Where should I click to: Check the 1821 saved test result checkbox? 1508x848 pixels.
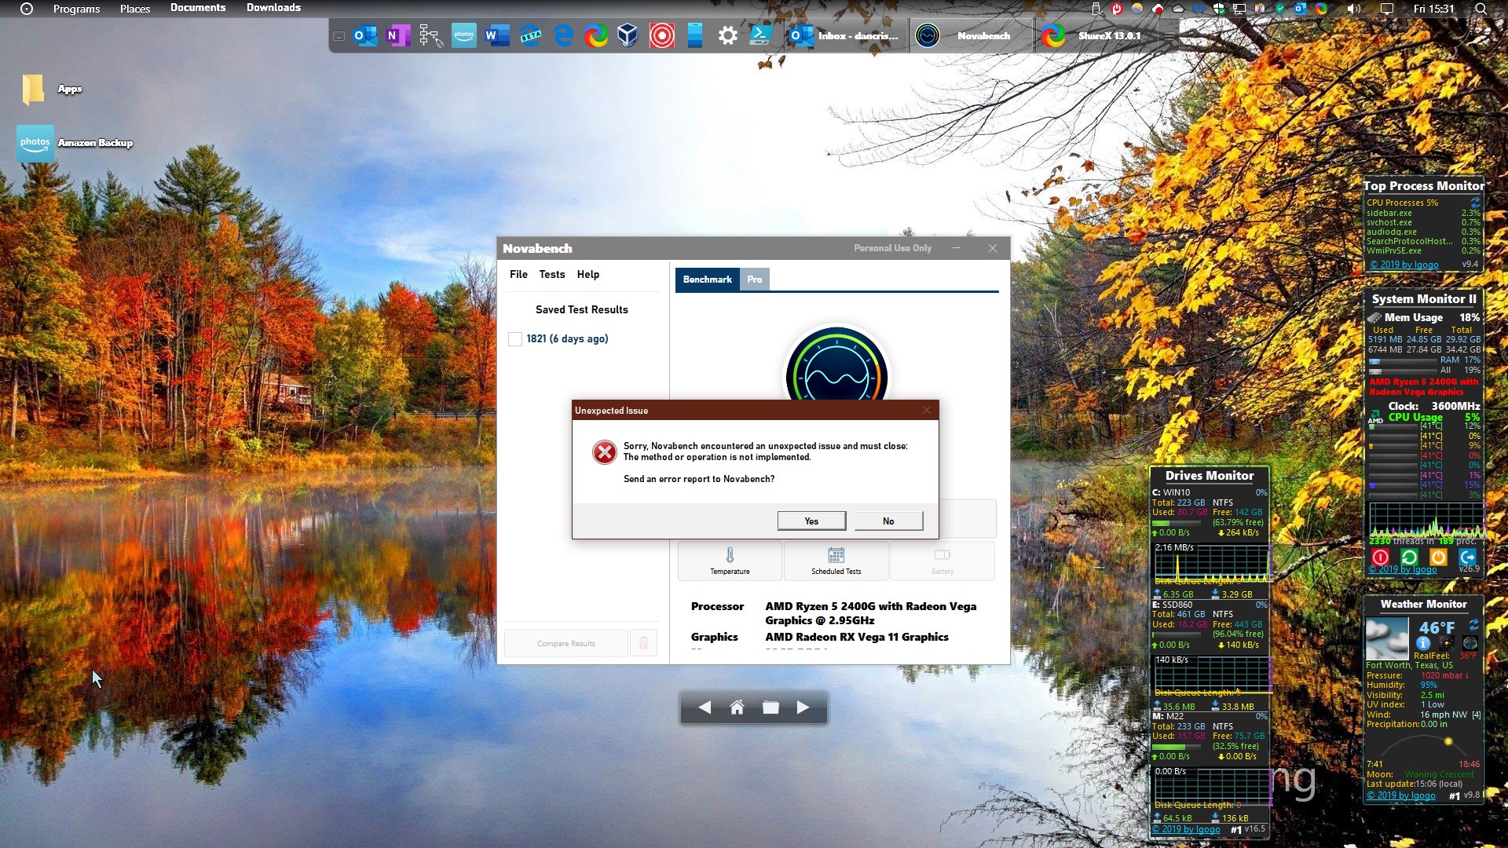[515, 338]
